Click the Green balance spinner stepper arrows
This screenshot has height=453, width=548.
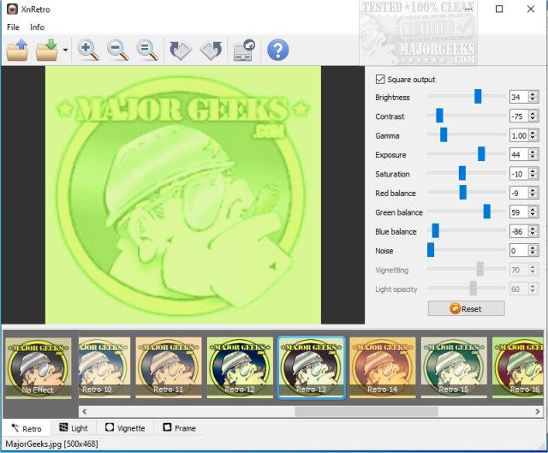click(533, 212)
